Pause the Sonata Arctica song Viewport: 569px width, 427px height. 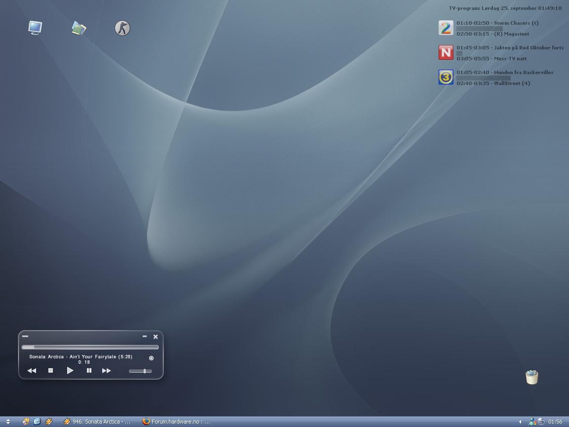tap(89, 371)
